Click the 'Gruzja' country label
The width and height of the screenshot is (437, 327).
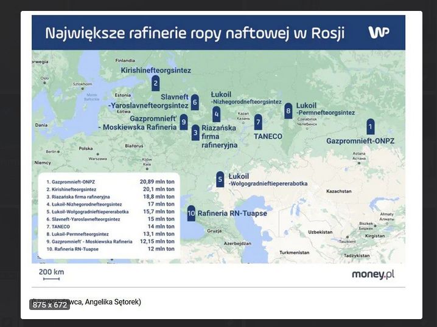(x=214, y=231)
